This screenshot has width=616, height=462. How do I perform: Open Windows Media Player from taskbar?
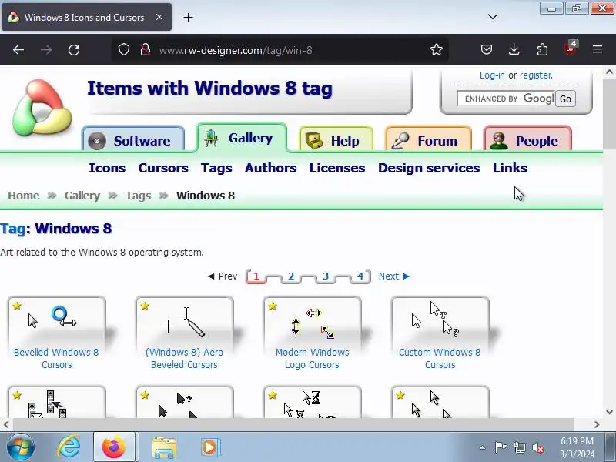click(210, 447)
